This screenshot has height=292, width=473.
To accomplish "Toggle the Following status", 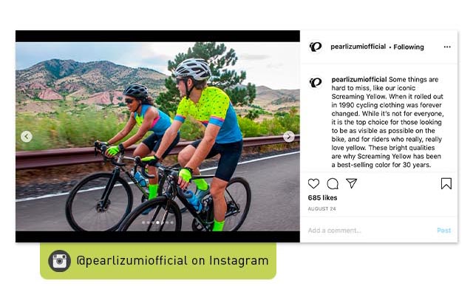I will pyautogui.click(x=409, y=47).
